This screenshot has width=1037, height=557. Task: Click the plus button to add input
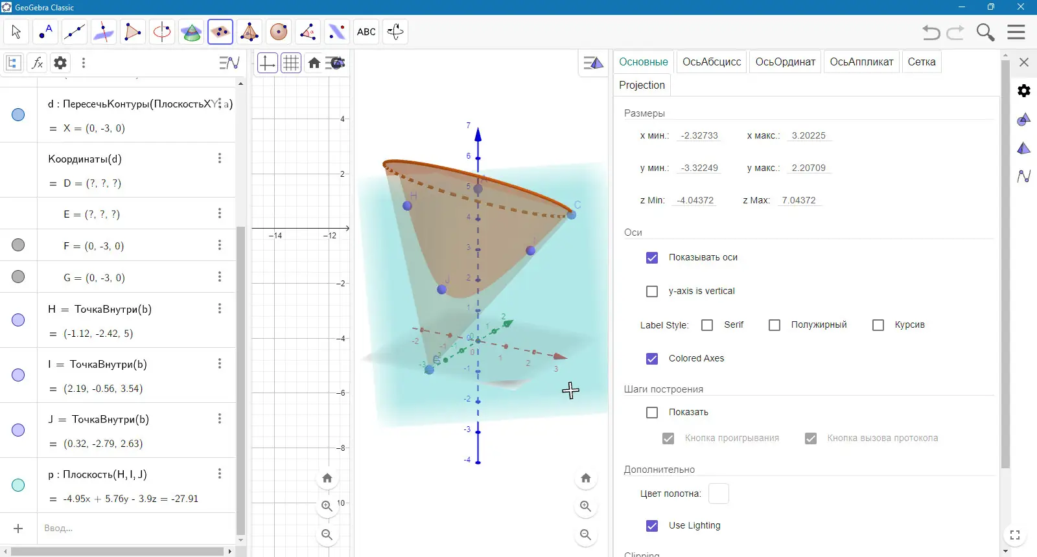[x=18, y=529]
